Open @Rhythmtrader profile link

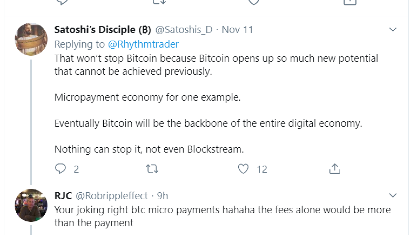tap(143, 44)
